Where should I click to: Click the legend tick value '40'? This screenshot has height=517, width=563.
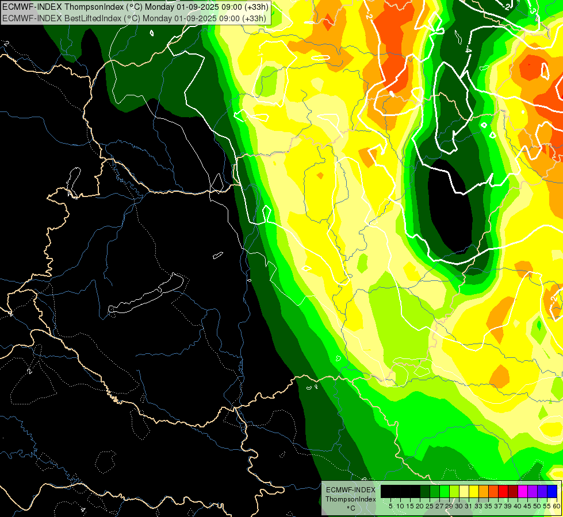point(518,506)
